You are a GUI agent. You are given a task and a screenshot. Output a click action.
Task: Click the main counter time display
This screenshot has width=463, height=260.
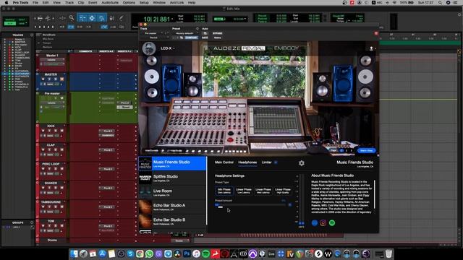(x=157, y=19)
